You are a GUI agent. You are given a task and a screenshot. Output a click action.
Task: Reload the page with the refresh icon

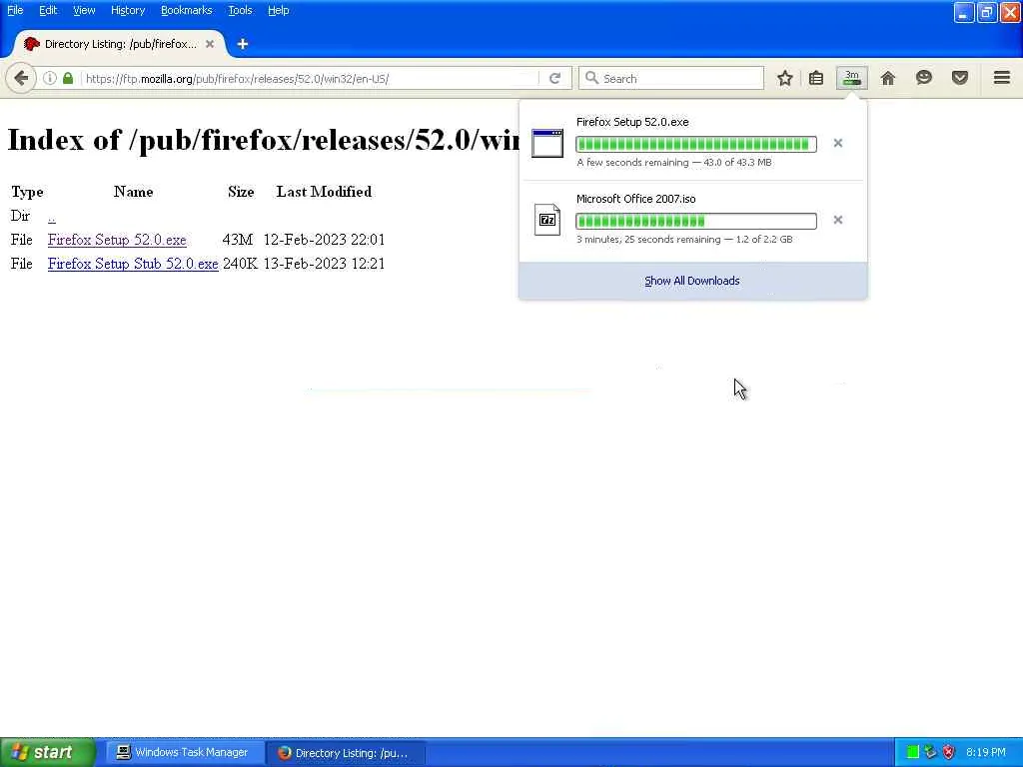555,78
